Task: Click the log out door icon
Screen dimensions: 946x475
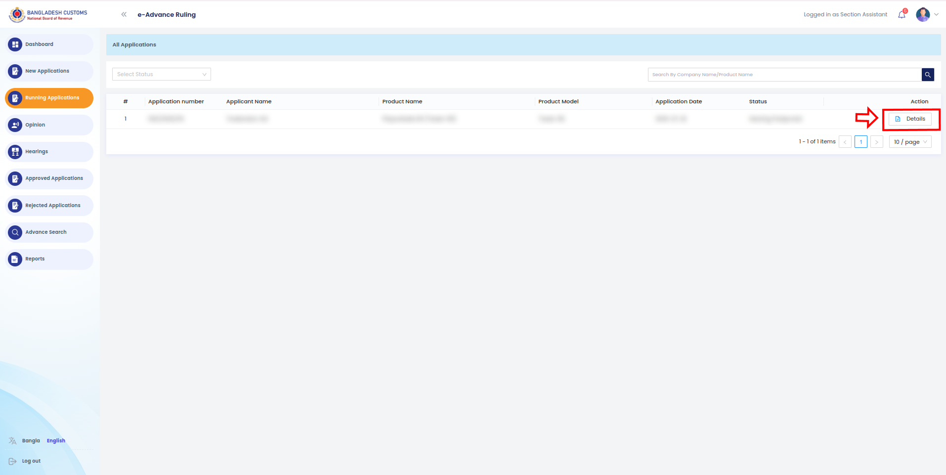Action: tap(12, 461)
